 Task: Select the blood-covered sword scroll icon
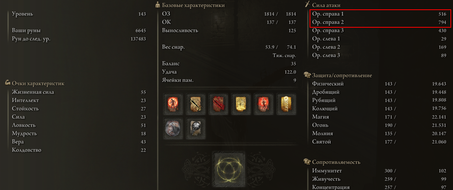[218, 104]
